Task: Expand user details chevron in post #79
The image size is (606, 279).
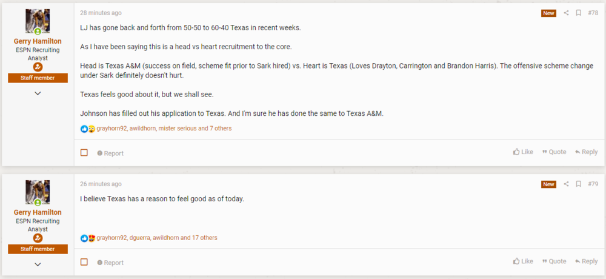Action: point(38,264)
